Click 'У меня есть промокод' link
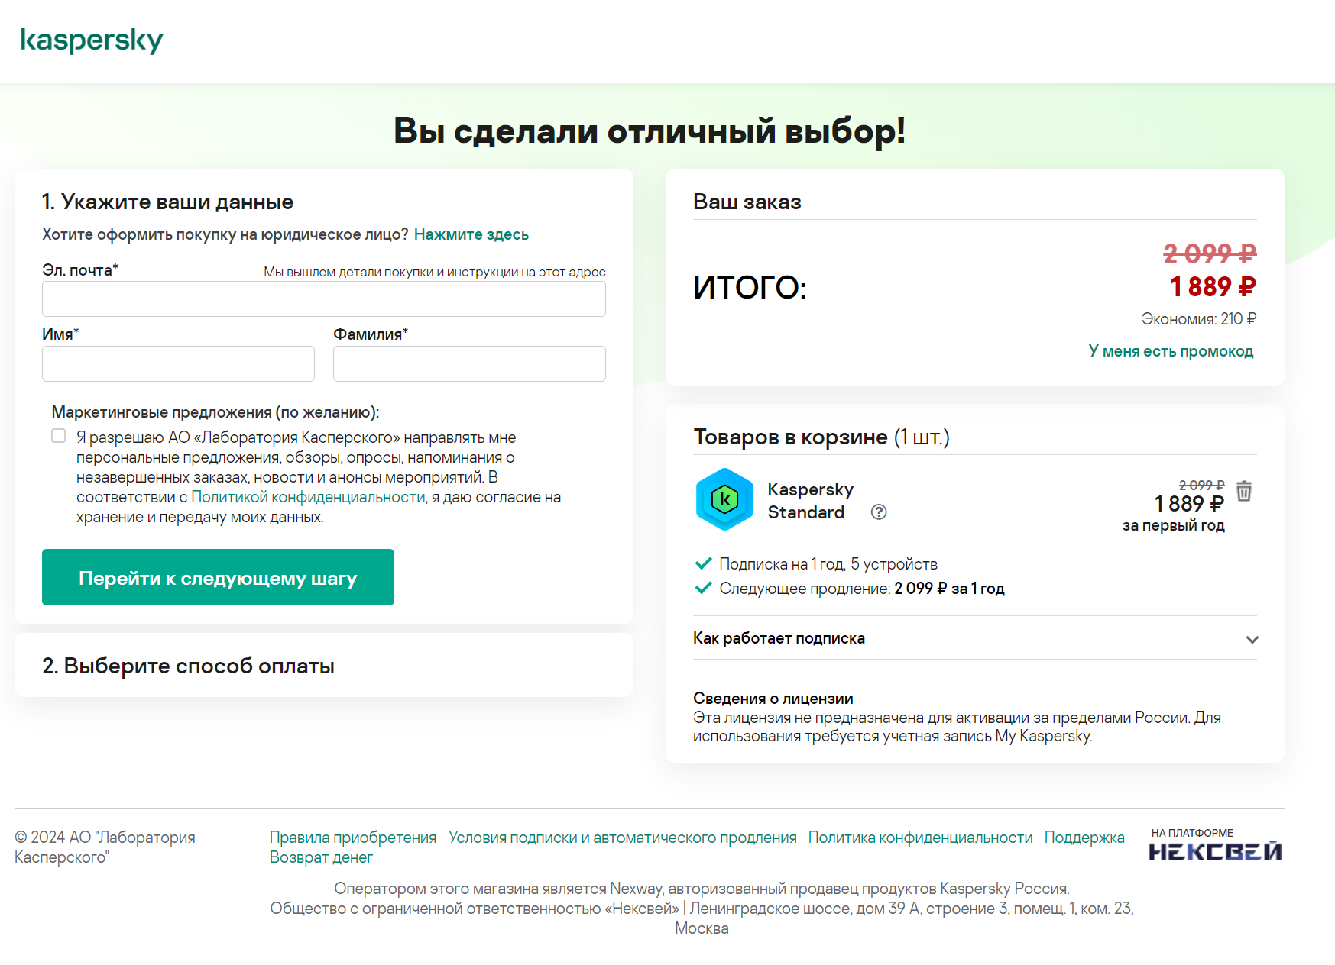1335x965 pixels. tap(1171, 351)
